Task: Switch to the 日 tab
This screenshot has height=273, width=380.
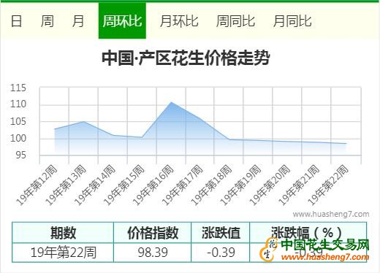Action: (x=17, y=21)
